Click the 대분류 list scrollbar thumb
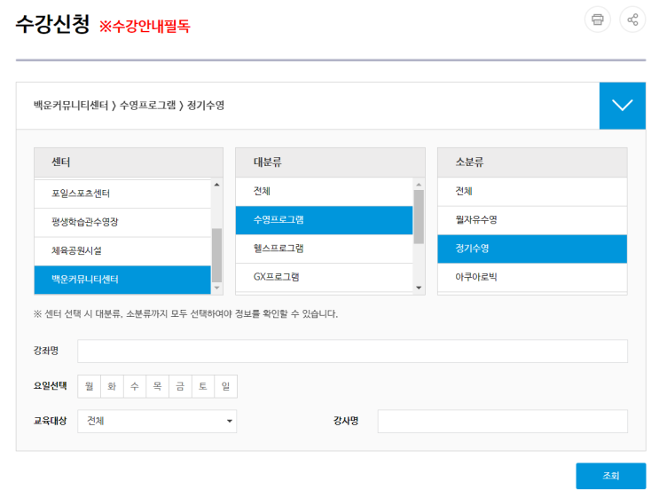659x498 pixels. tap(419, 217)
